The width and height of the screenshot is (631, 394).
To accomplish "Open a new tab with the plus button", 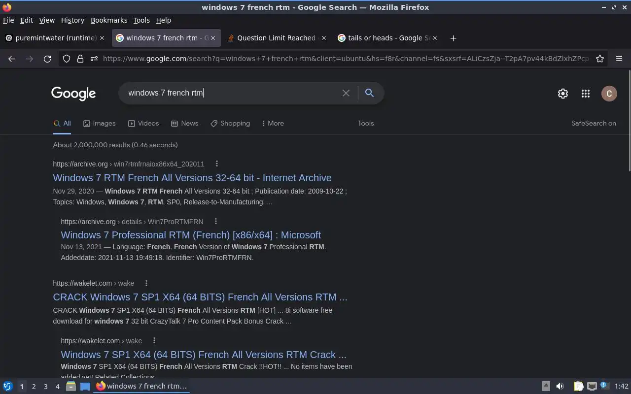I will [453, 38].
